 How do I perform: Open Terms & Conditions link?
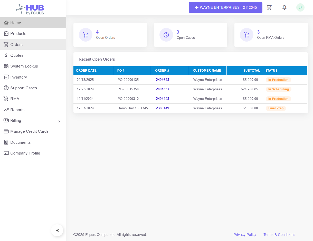[279, 235]
